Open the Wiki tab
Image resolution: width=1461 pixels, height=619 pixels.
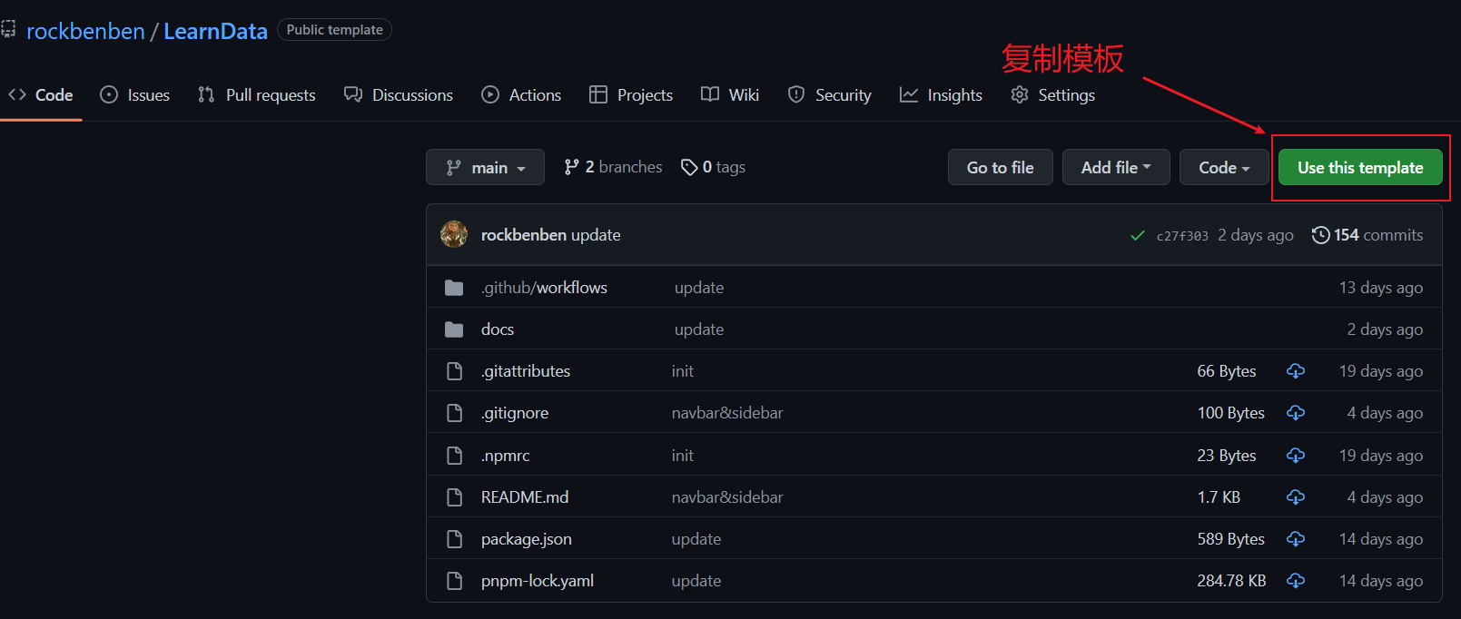[x=730, y=94]
